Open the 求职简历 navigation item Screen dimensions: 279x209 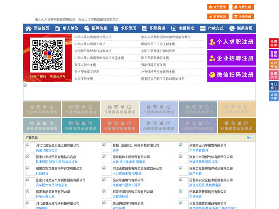[129, 28]
